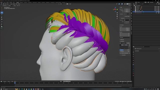The width and height of the screenshot is (160, 90).
Task: Select the Annotate pencil tool
Action: (x=2, y=24)
